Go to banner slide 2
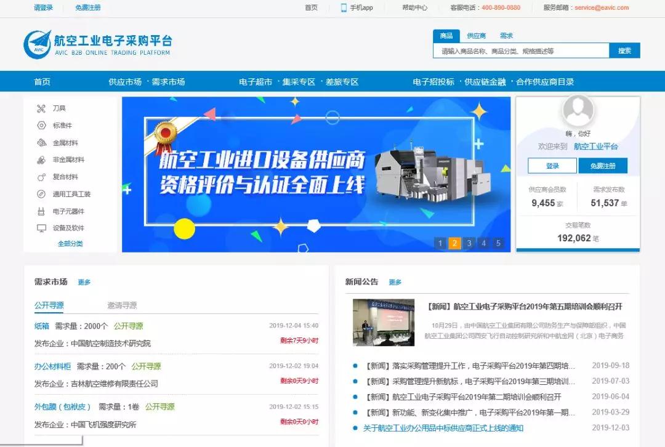Viewport: 665px width, 447px height. [454, 243]
